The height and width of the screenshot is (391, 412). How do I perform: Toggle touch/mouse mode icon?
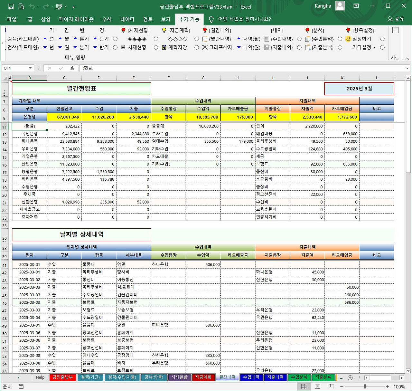[59, 6]
